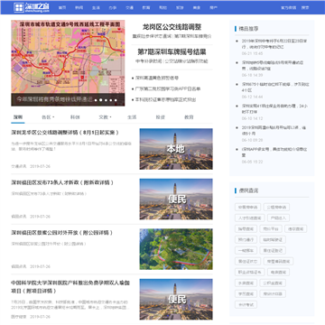Click the 医疗健康 category label

point(19,317)
